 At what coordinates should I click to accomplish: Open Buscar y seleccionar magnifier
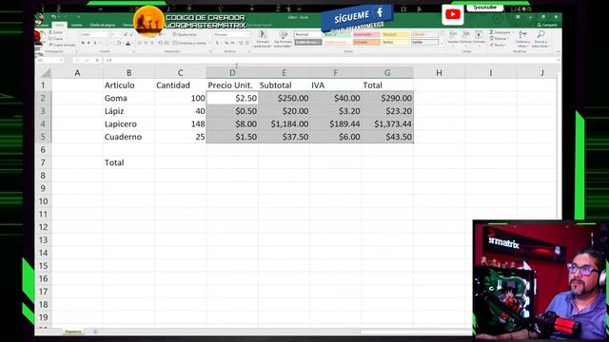point(540,39)
